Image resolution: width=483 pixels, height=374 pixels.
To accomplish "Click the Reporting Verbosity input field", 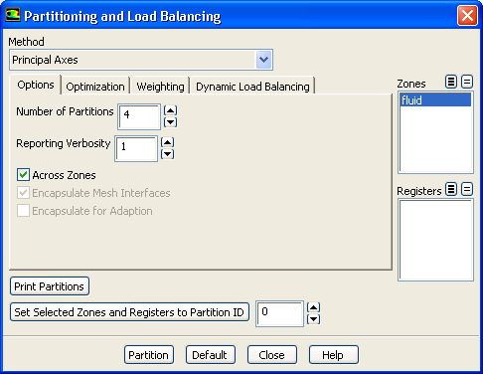I will click(x=136, y=148).
